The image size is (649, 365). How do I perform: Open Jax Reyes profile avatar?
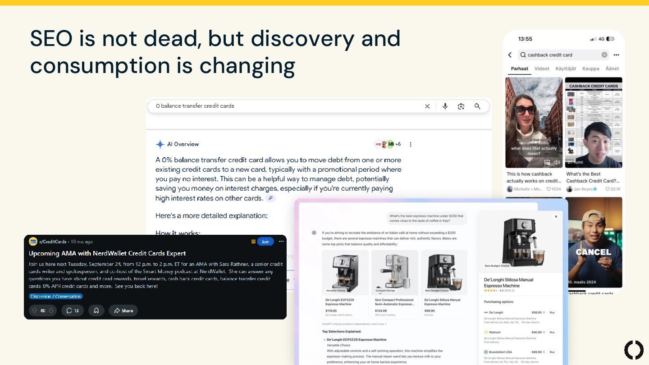click(x=569, y=189)
